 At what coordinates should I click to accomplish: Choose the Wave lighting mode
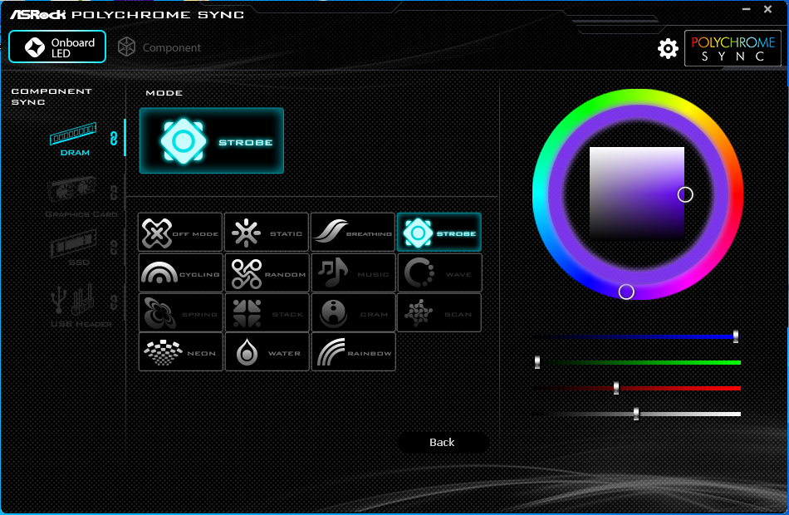(x=440, y=272)
